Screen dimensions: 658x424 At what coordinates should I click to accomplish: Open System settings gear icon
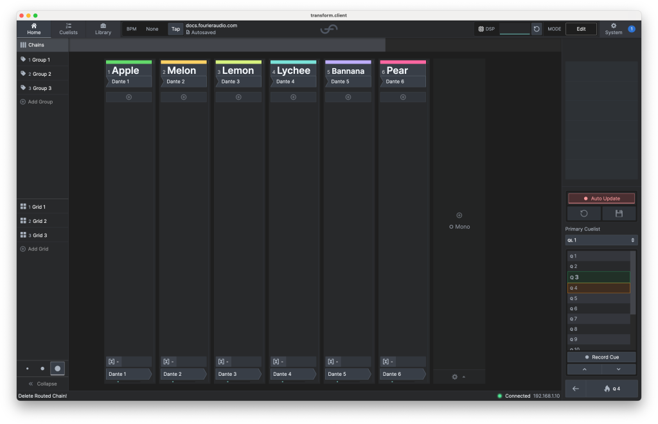coord(614,26)
